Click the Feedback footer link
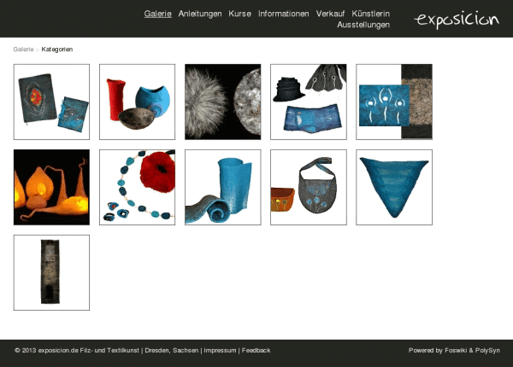513x367 pixels. click(x=256, y=350)
